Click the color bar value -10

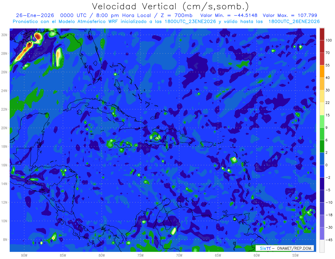(x=329, y=203)
